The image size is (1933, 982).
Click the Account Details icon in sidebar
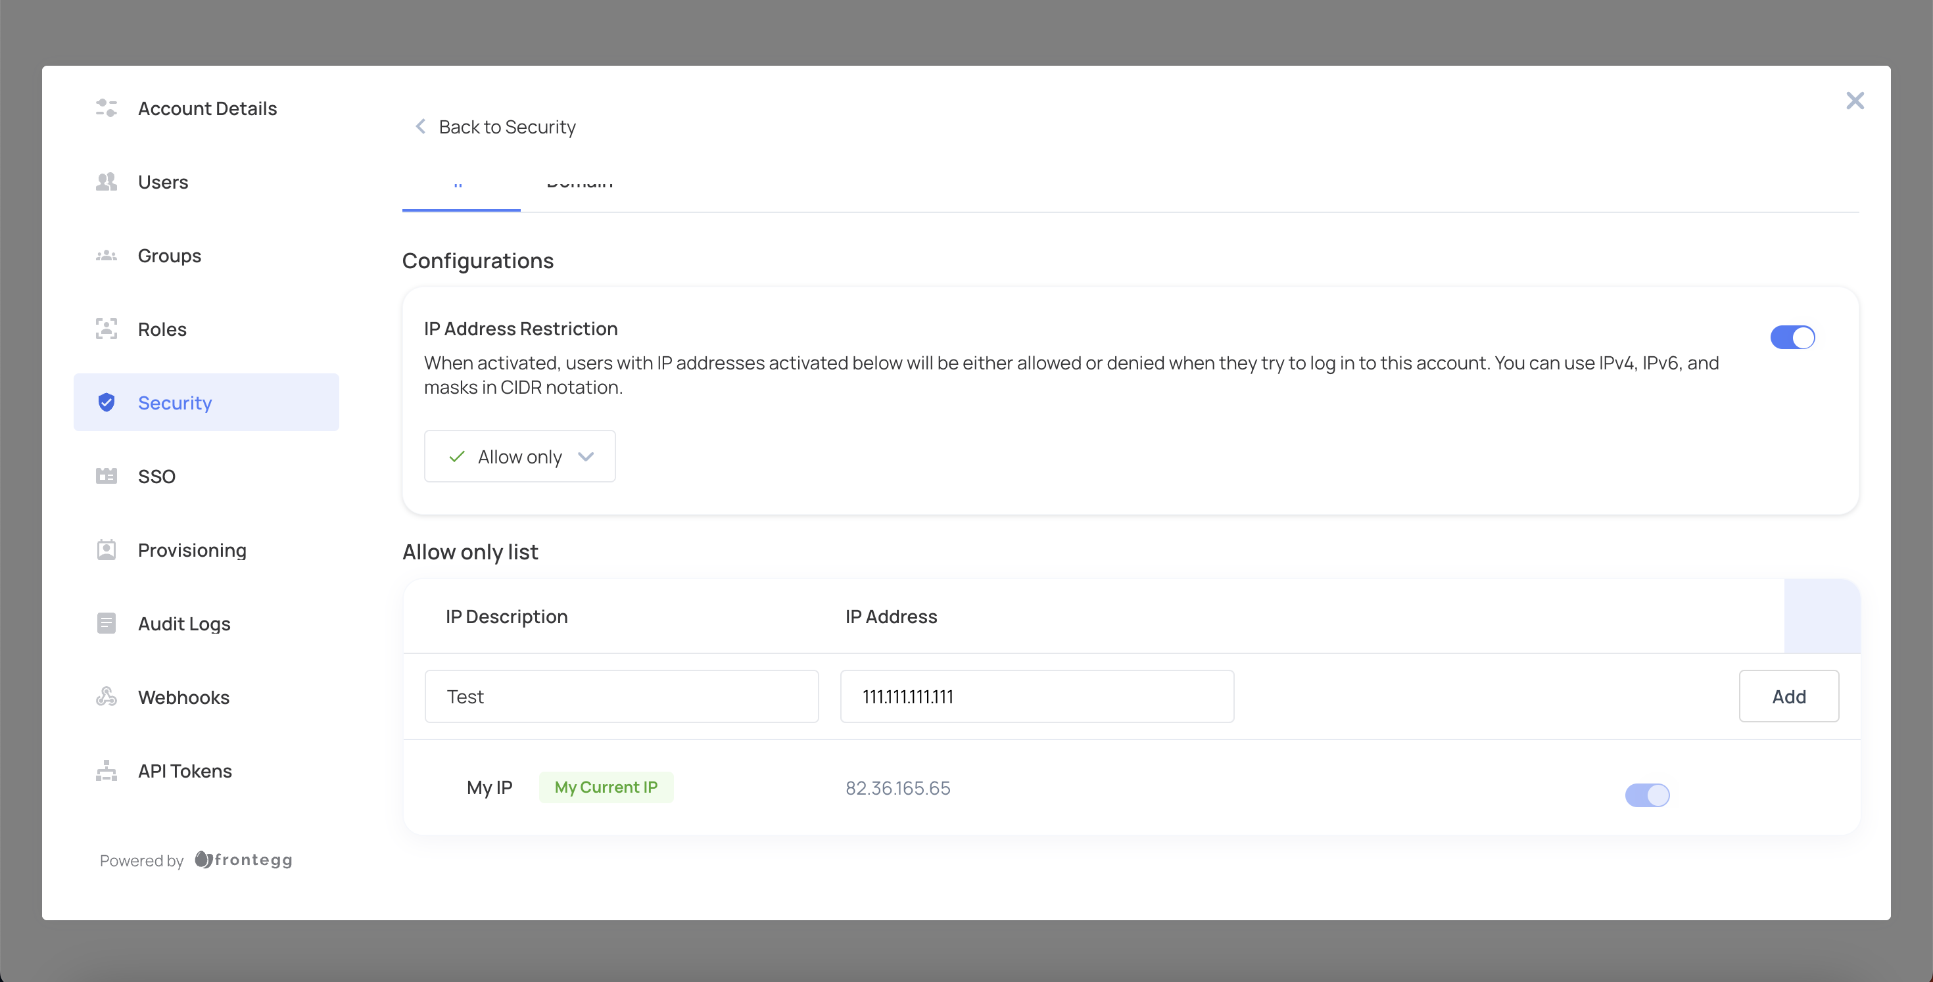point(107,108)
